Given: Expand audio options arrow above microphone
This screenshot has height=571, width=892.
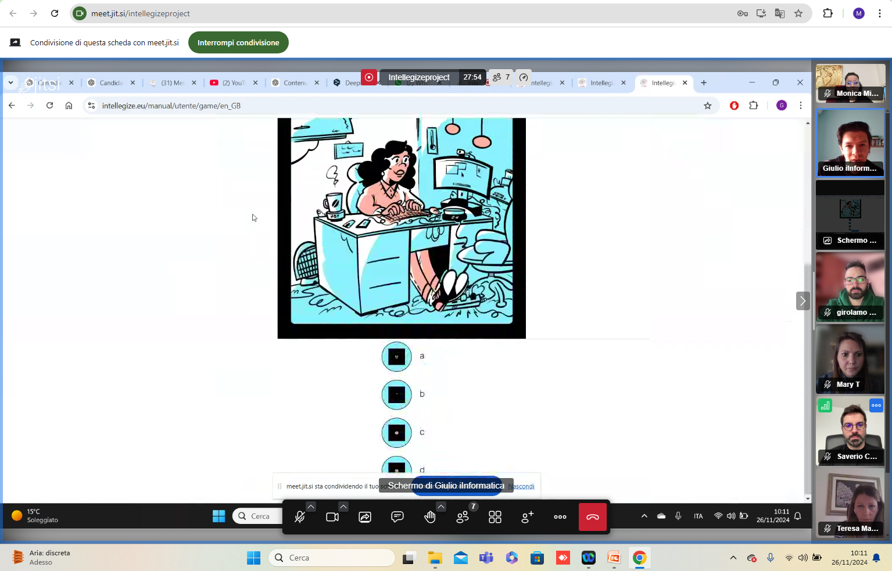Looking at the screenshot, I should 311,507.
